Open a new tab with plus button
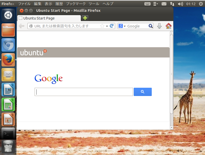Viewport: 205px width, 155px height. point(85,18)
